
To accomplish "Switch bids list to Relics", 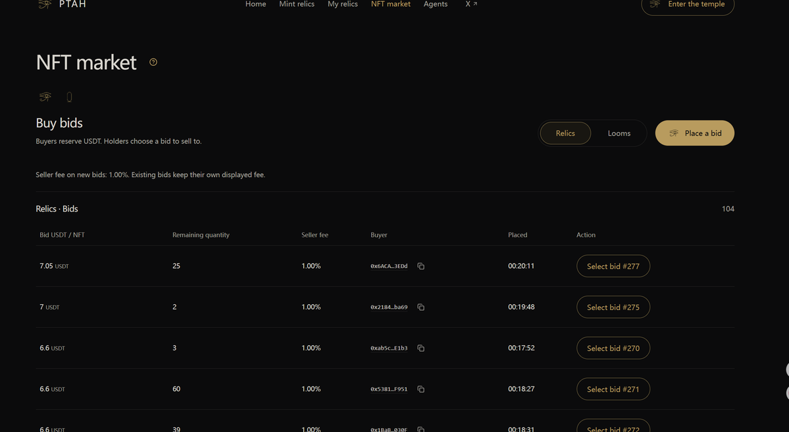I will pos(565,134).
